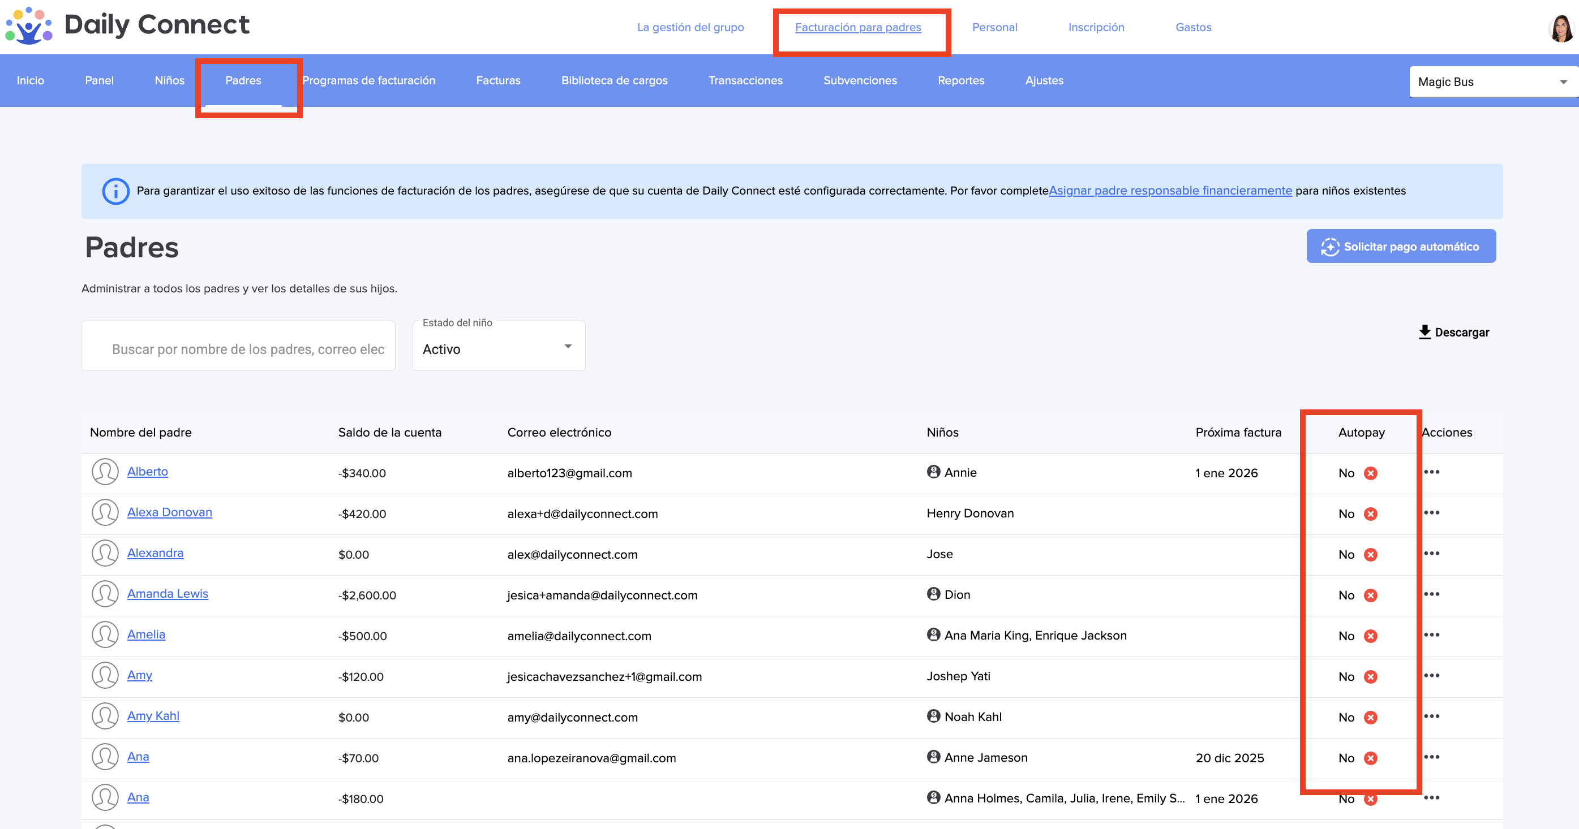1579x829 pixels.
Task: Open actions menu for Alexa Donovan
Action: [1431, 513]
